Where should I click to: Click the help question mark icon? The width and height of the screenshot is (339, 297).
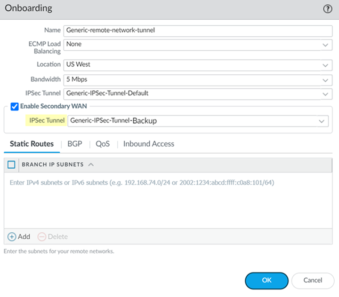(x=328, y=9)
